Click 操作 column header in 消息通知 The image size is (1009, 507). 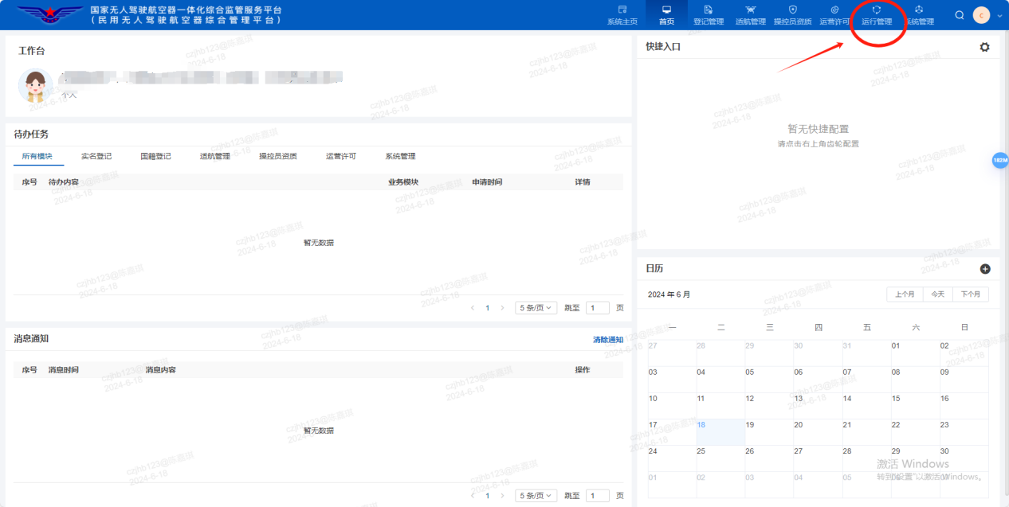pos(583,370)
